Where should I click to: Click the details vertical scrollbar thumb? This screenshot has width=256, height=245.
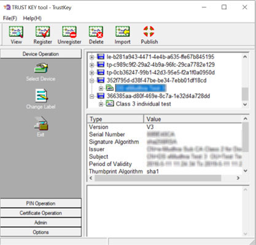[246, 137]
